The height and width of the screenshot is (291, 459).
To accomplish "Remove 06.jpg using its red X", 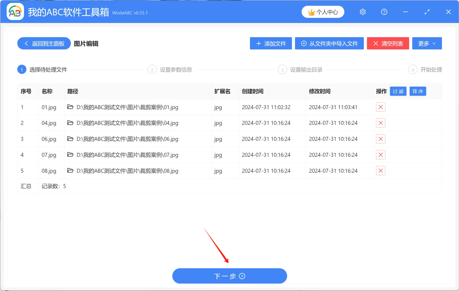I will tap(380, 139).
